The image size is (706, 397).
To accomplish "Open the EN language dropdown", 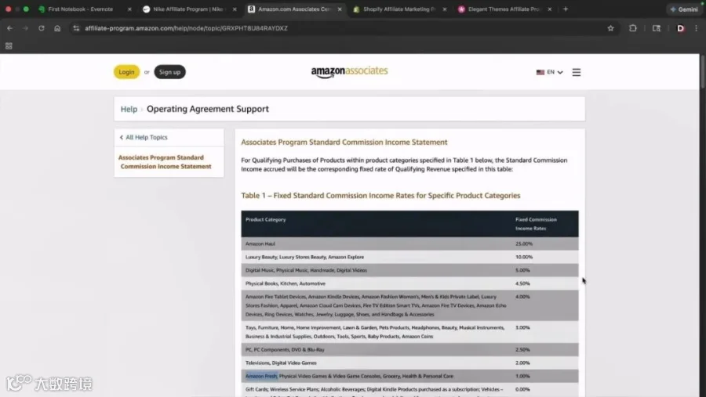I will pos(550,72).
